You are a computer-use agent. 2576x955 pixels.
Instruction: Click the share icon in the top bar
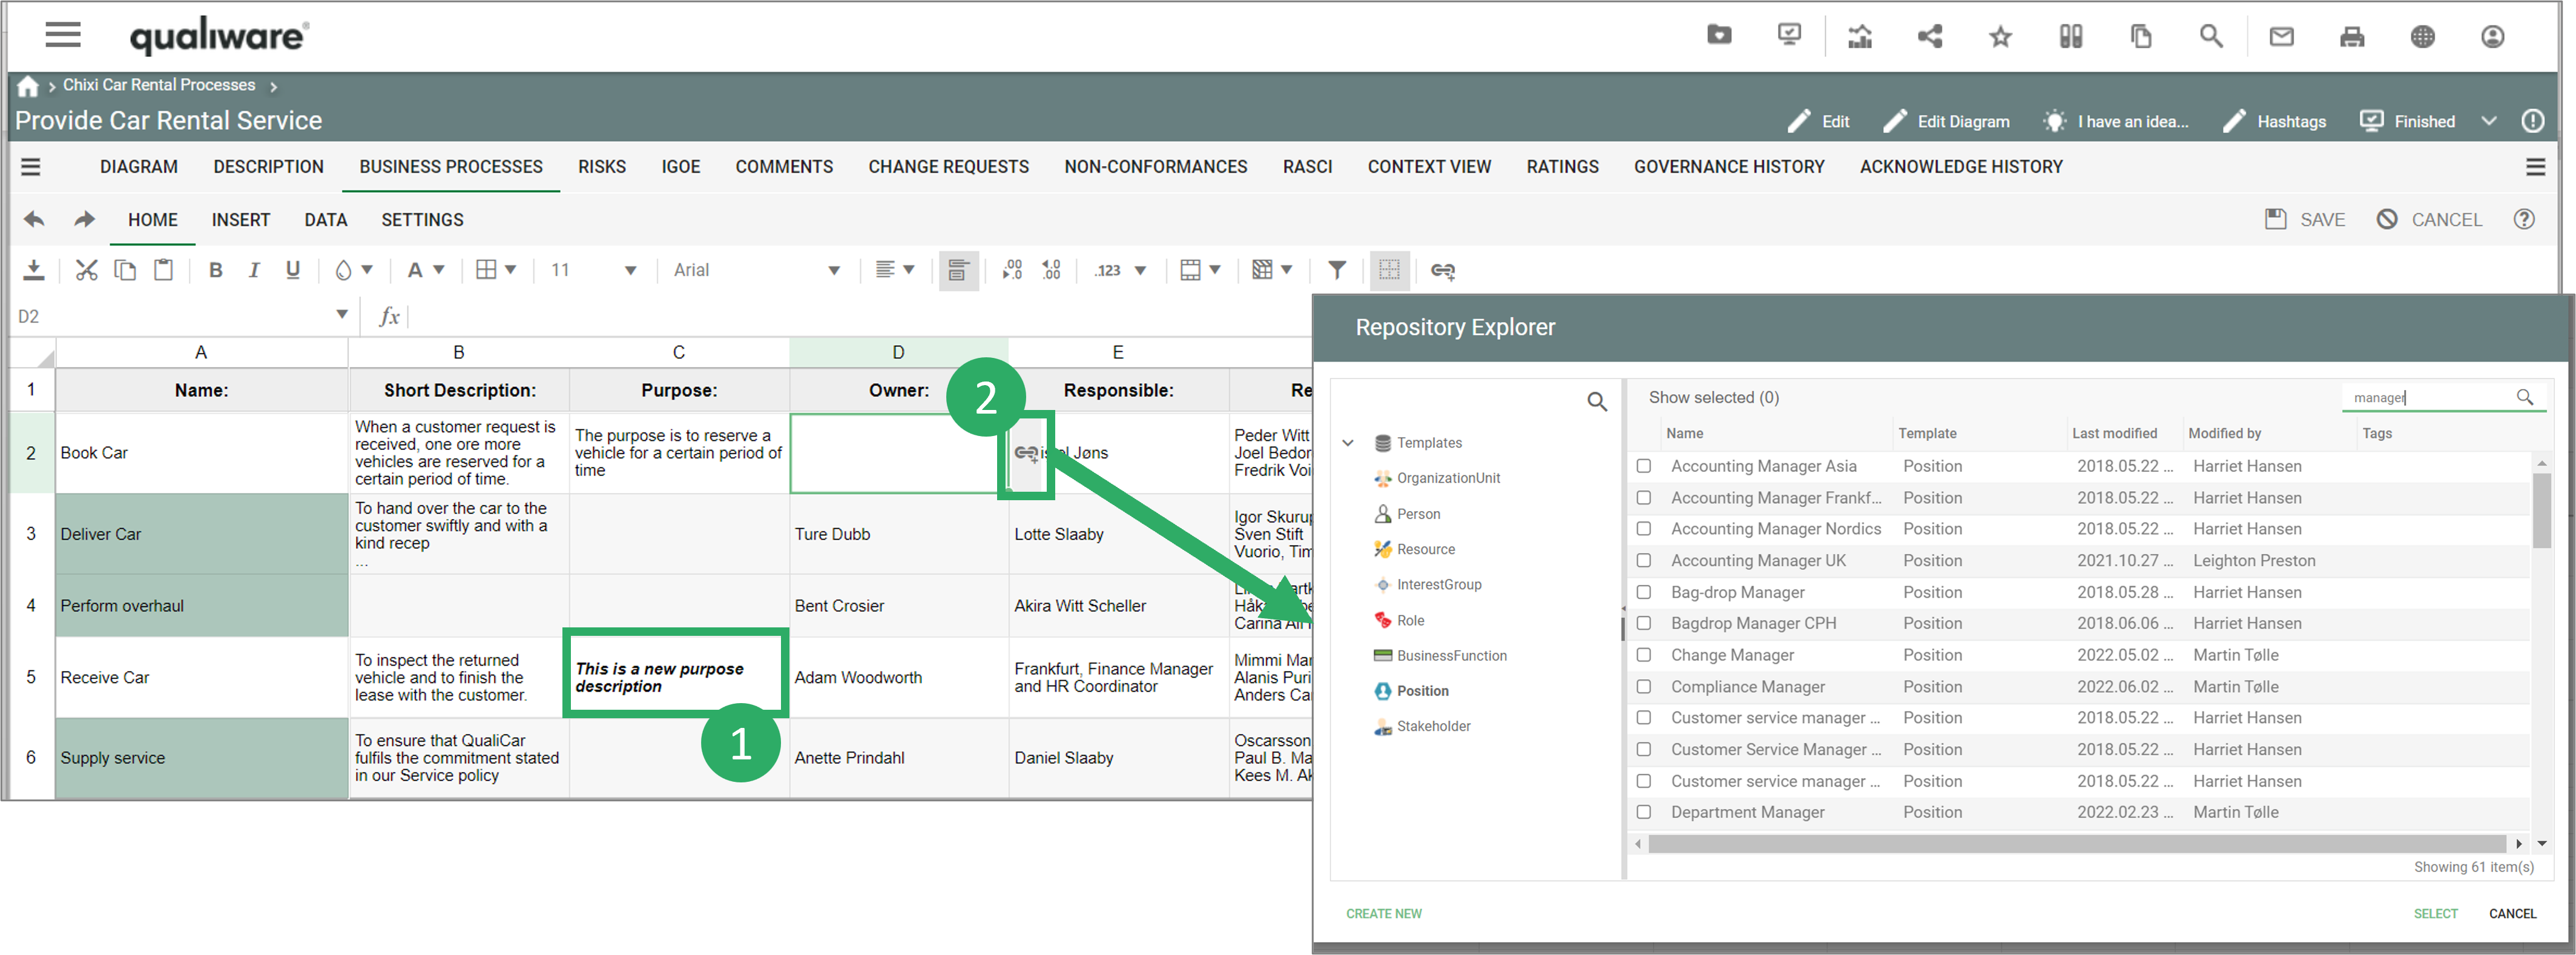click(x=1930, y=36)
